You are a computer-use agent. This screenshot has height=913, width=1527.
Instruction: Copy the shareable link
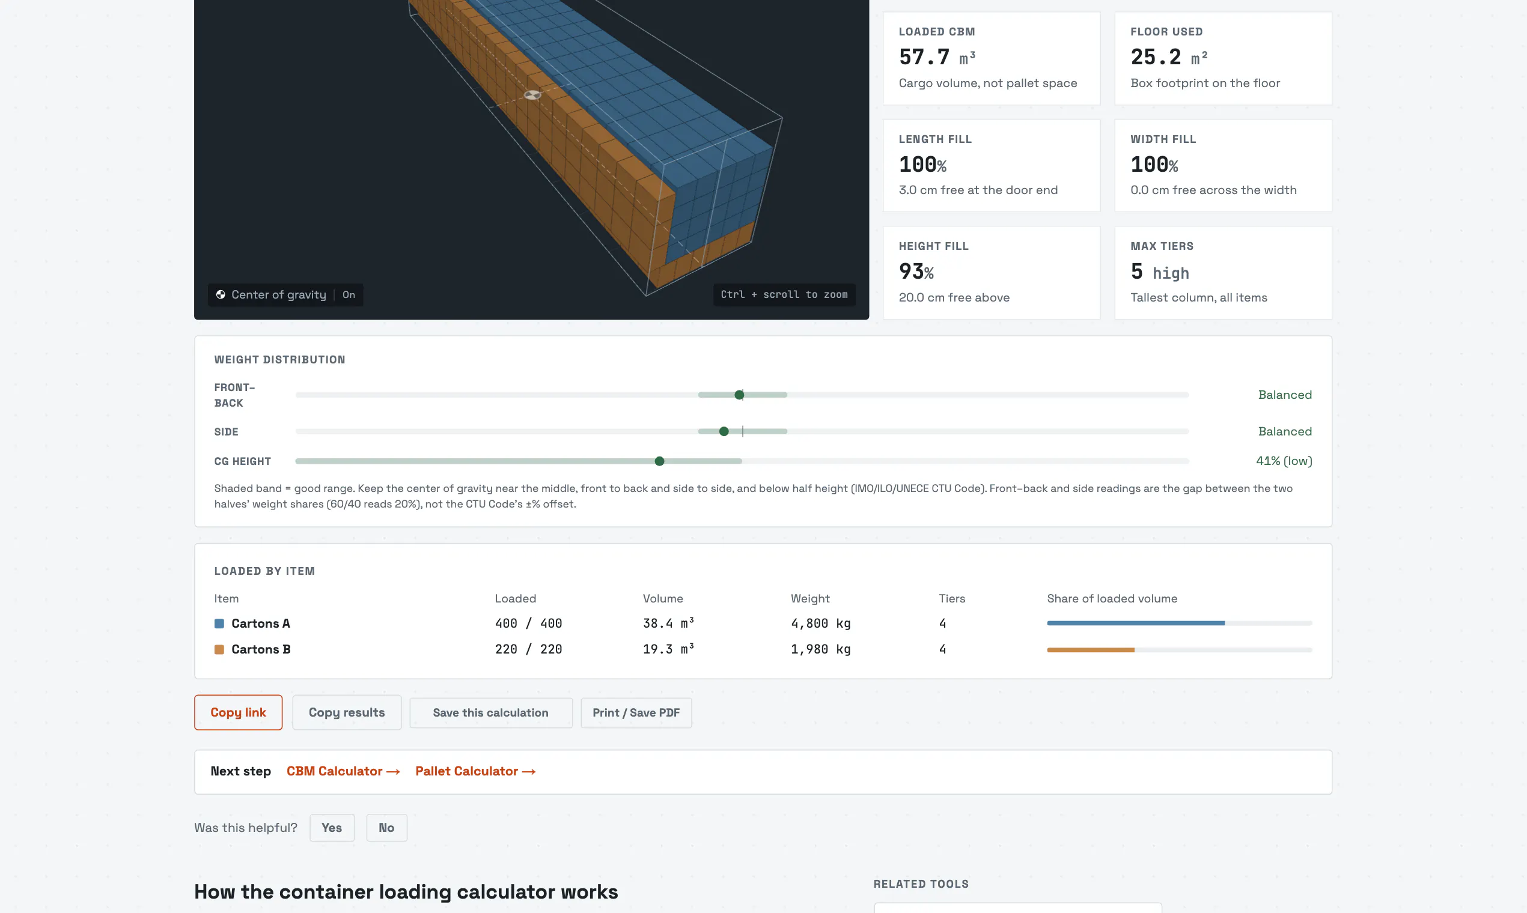coord(238,712)
